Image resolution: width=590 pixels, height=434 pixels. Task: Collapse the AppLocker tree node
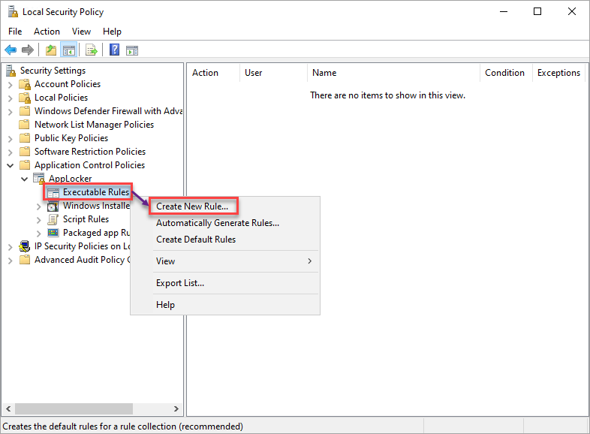click(x=25, y=179)
